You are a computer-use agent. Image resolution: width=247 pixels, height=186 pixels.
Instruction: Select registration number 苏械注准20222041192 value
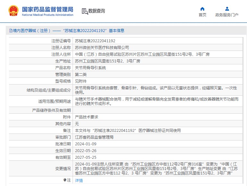tap(95, 41)
